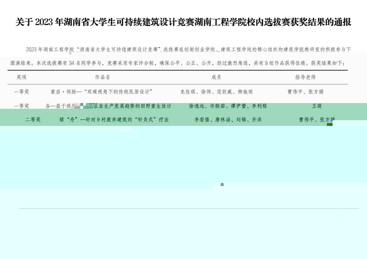Click advisor '王萌'
The width and height of the screenshot is (367, 259).
click(x=317, y=106)
